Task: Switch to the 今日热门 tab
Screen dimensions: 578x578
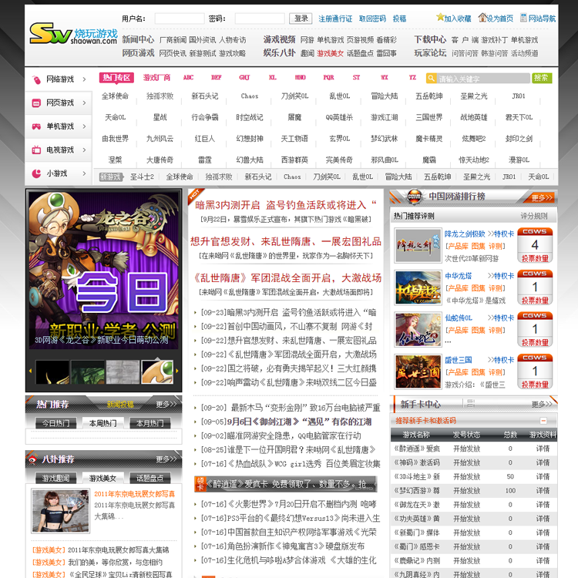Action: pos(55,423)
